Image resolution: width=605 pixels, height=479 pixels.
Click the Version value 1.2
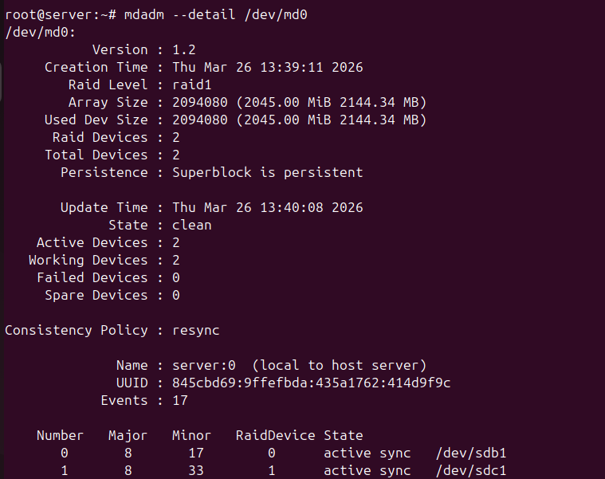point(184,50)
